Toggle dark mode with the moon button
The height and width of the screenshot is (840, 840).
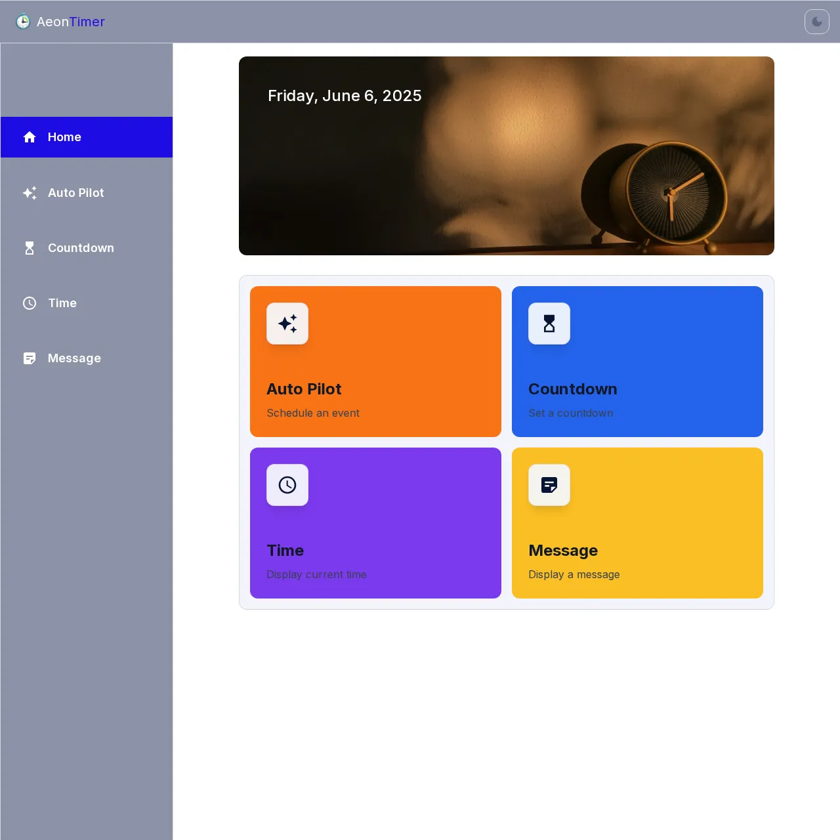(816, 22)
